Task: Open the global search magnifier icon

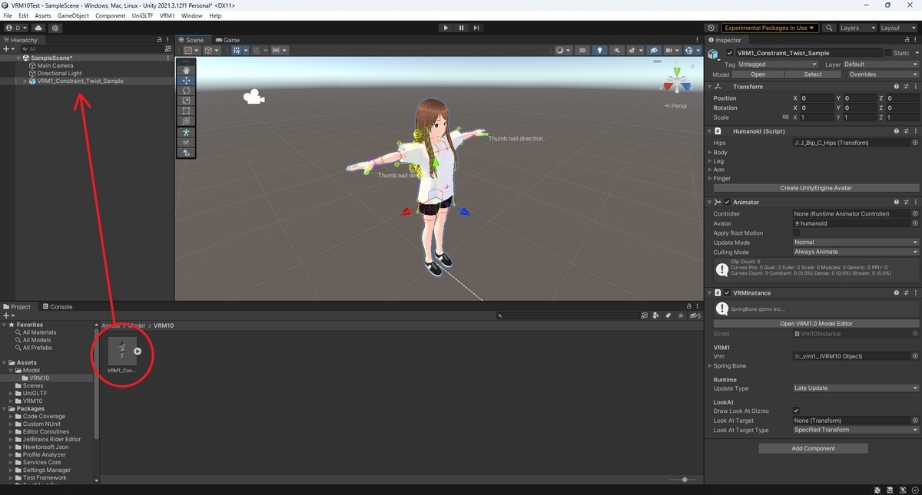Action: (x=829, y=28)
